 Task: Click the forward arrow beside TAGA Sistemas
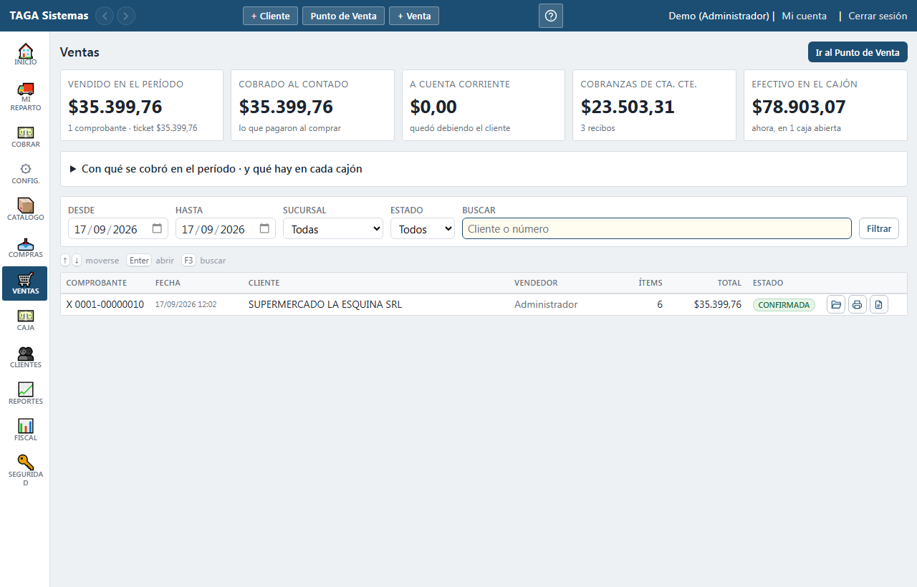(126, 16)
